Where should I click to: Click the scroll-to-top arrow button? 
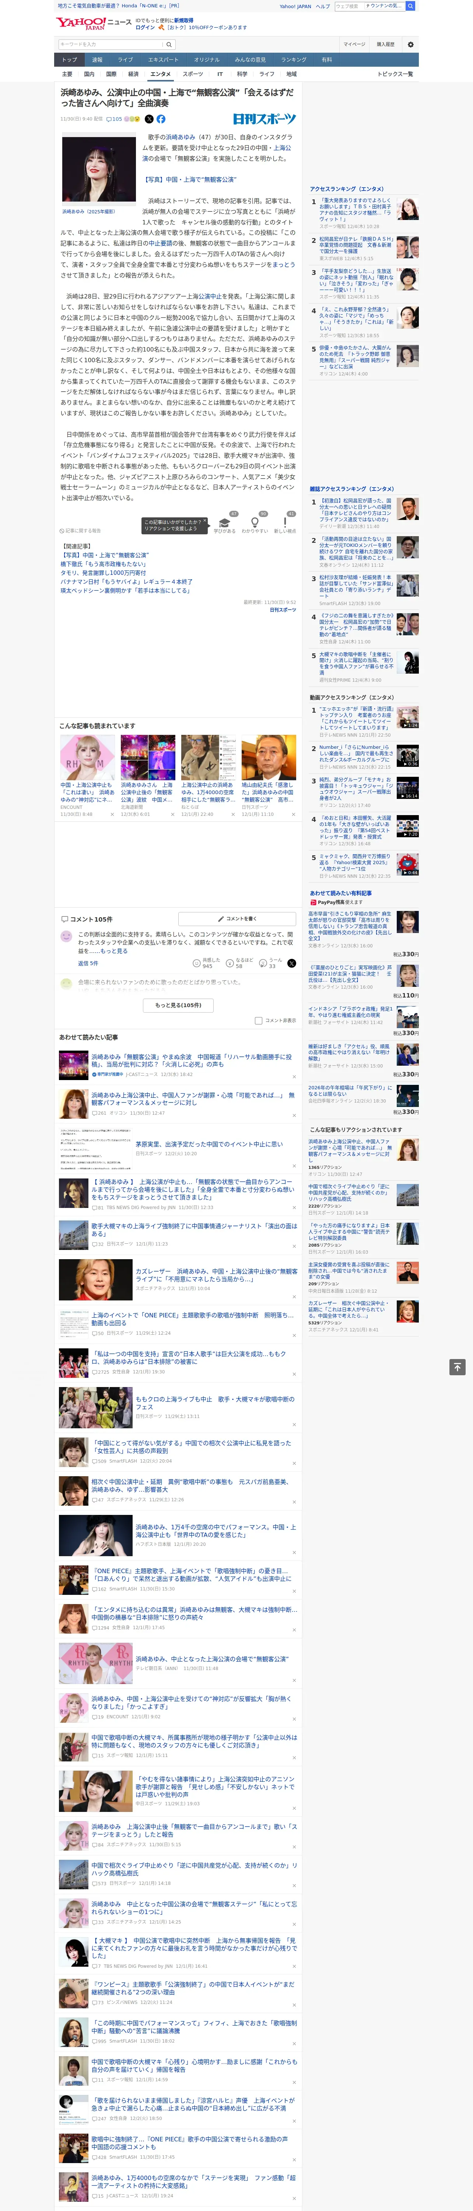(x=458, y=1366)
